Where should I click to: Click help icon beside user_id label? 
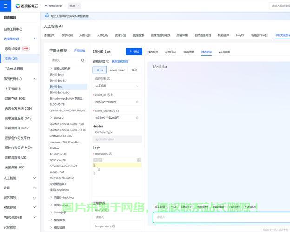(x=107, y=210)
